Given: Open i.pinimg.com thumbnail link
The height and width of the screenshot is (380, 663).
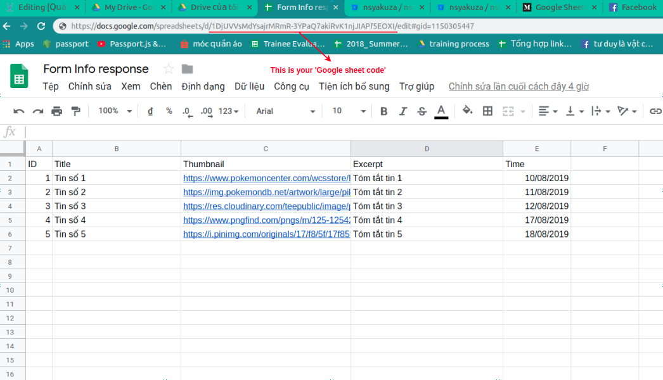Looking at the screenshot, I should (x=267, y=234).
